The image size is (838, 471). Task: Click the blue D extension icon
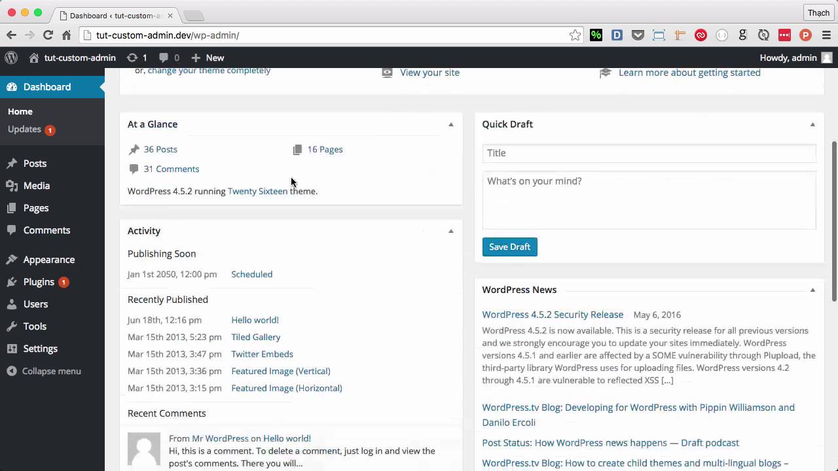(x=617, y=35)
